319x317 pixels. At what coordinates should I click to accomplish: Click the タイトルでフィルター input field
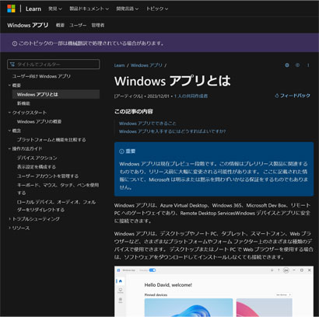pyautogui.click(x=54, y=64)
